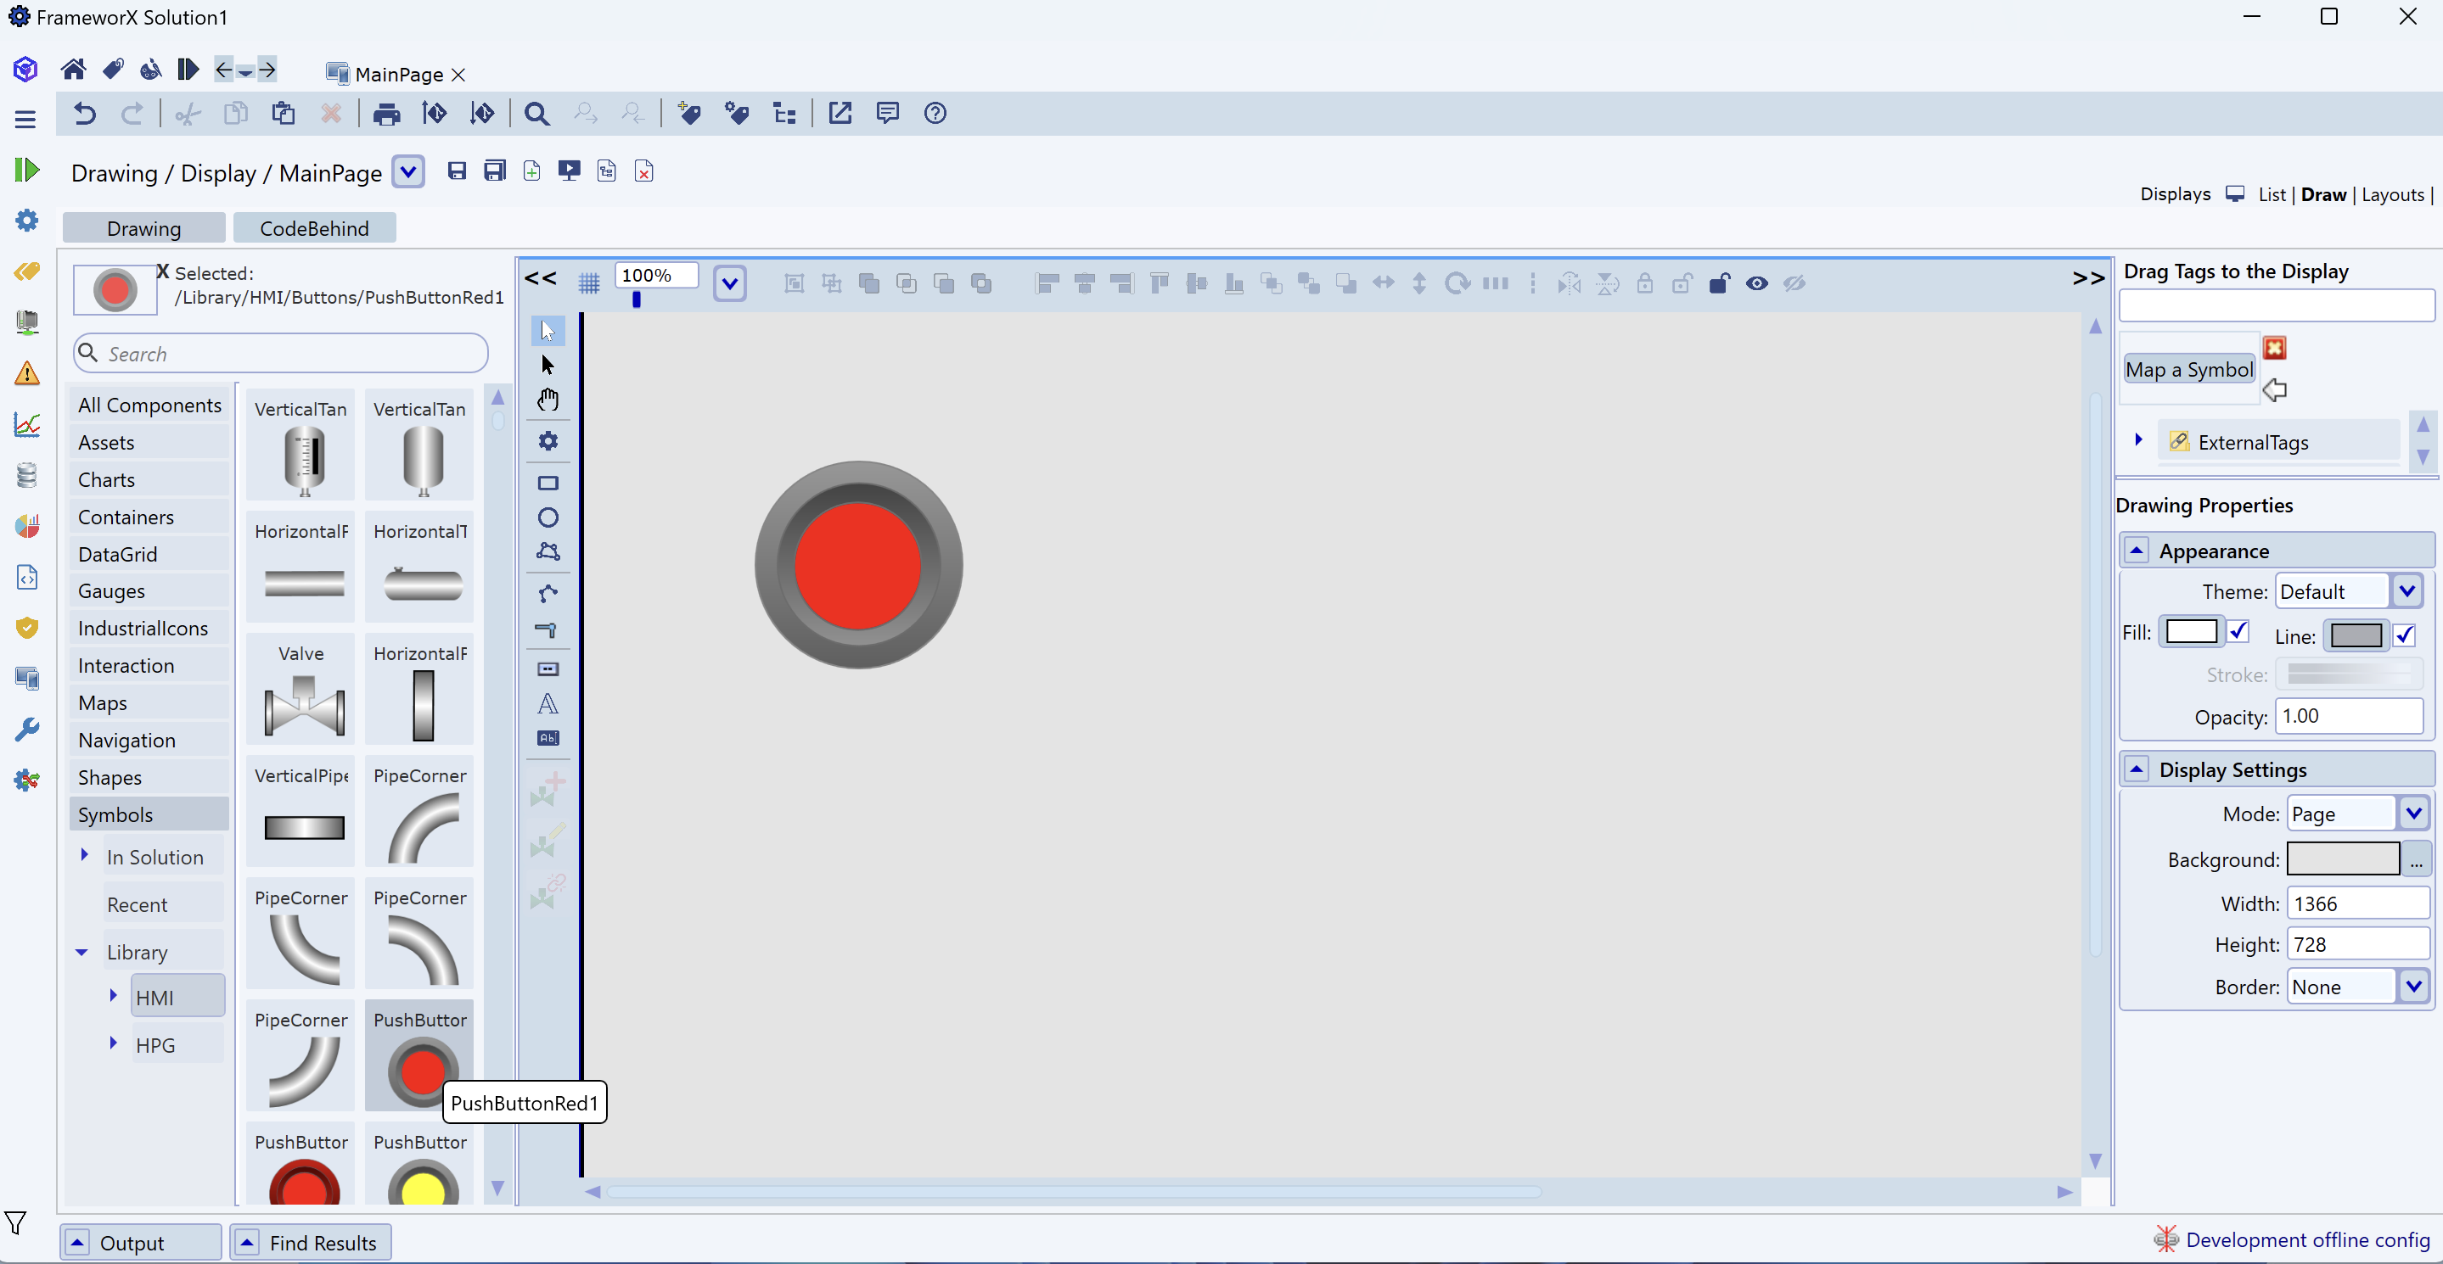This screenshot has width=2443, height=1264.
Task: Select the Pan hand tool
Action: point(548,400)
